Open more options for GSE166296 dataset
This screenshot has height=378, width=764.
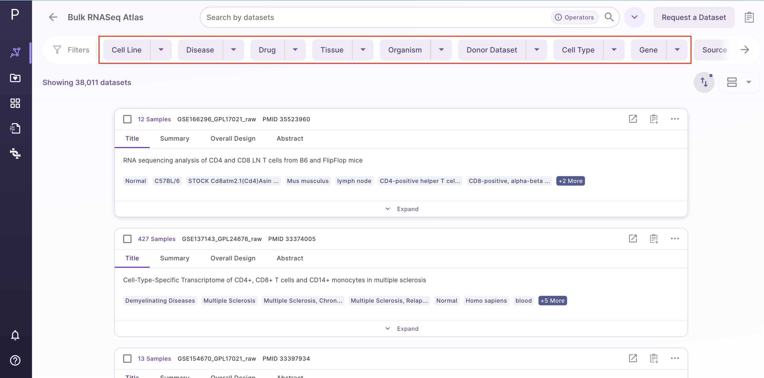click(675, 119)
